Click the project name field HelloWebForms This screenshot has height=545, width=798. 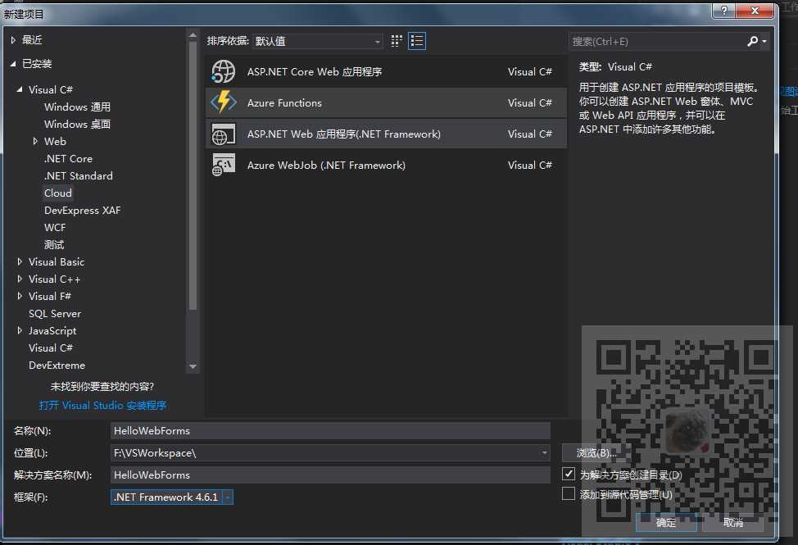330,430
